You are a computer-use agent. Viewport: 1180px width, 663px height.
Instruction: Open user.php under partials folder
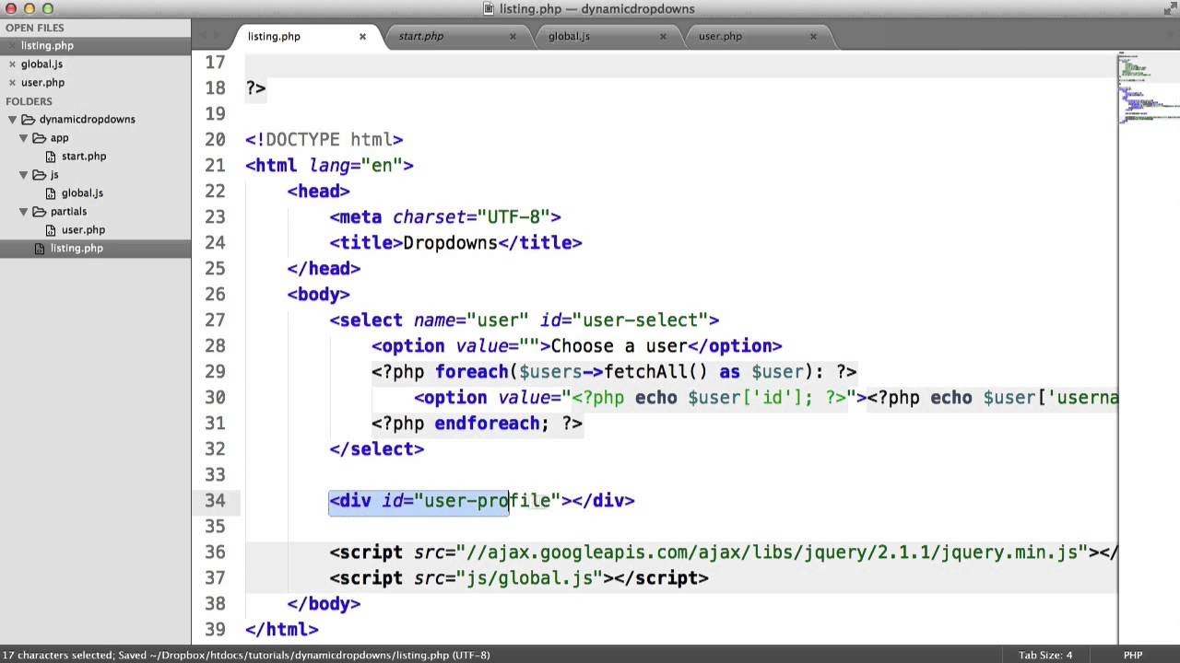[83, 229]
